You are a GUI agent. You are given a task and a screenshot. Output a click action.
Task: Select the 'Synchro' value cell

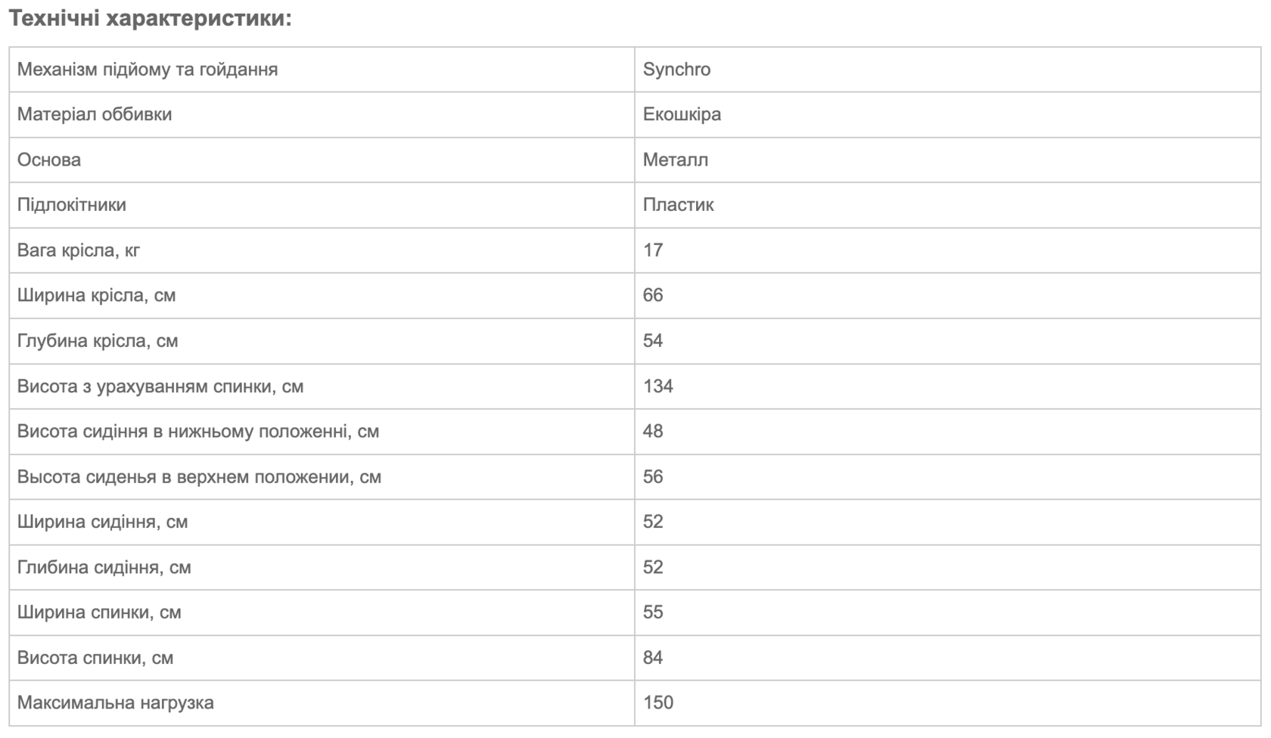[676, 70]
